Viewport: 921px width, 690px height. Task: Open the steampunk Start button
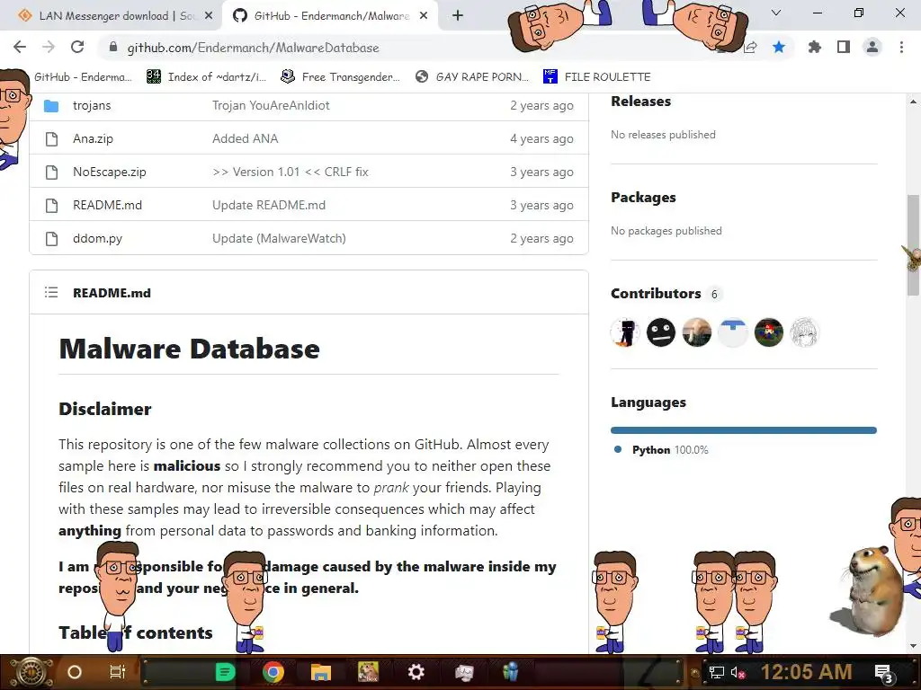click(x=31, y=672)
